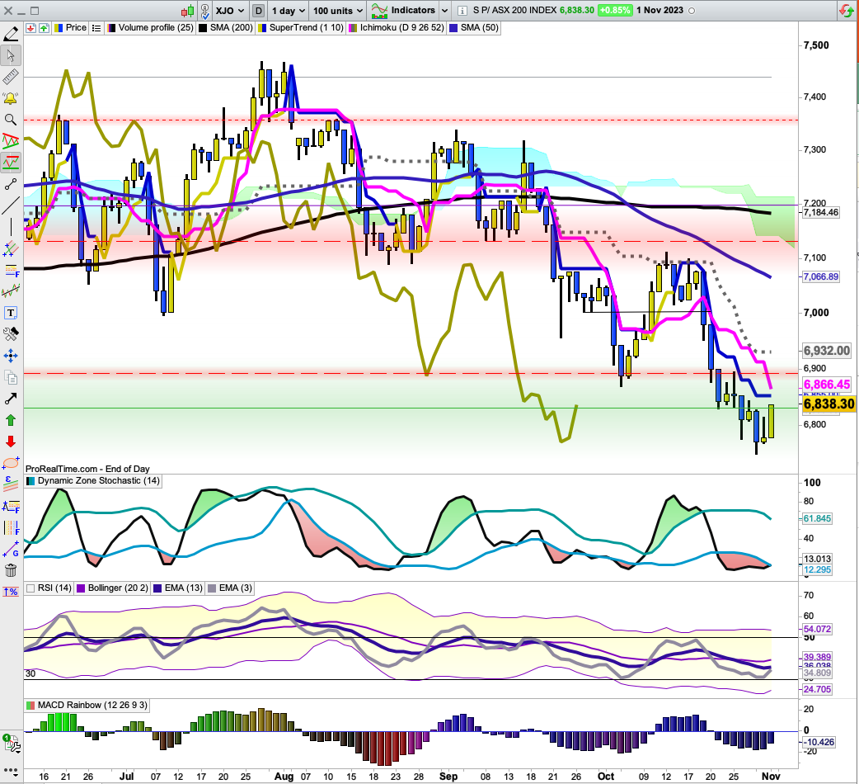
Task: Toggle the chart link group icon
Action: [x=205, y=11]
